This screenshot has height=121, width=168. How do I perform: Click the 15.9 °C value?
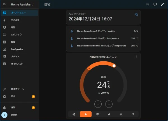tap(135, 39)
